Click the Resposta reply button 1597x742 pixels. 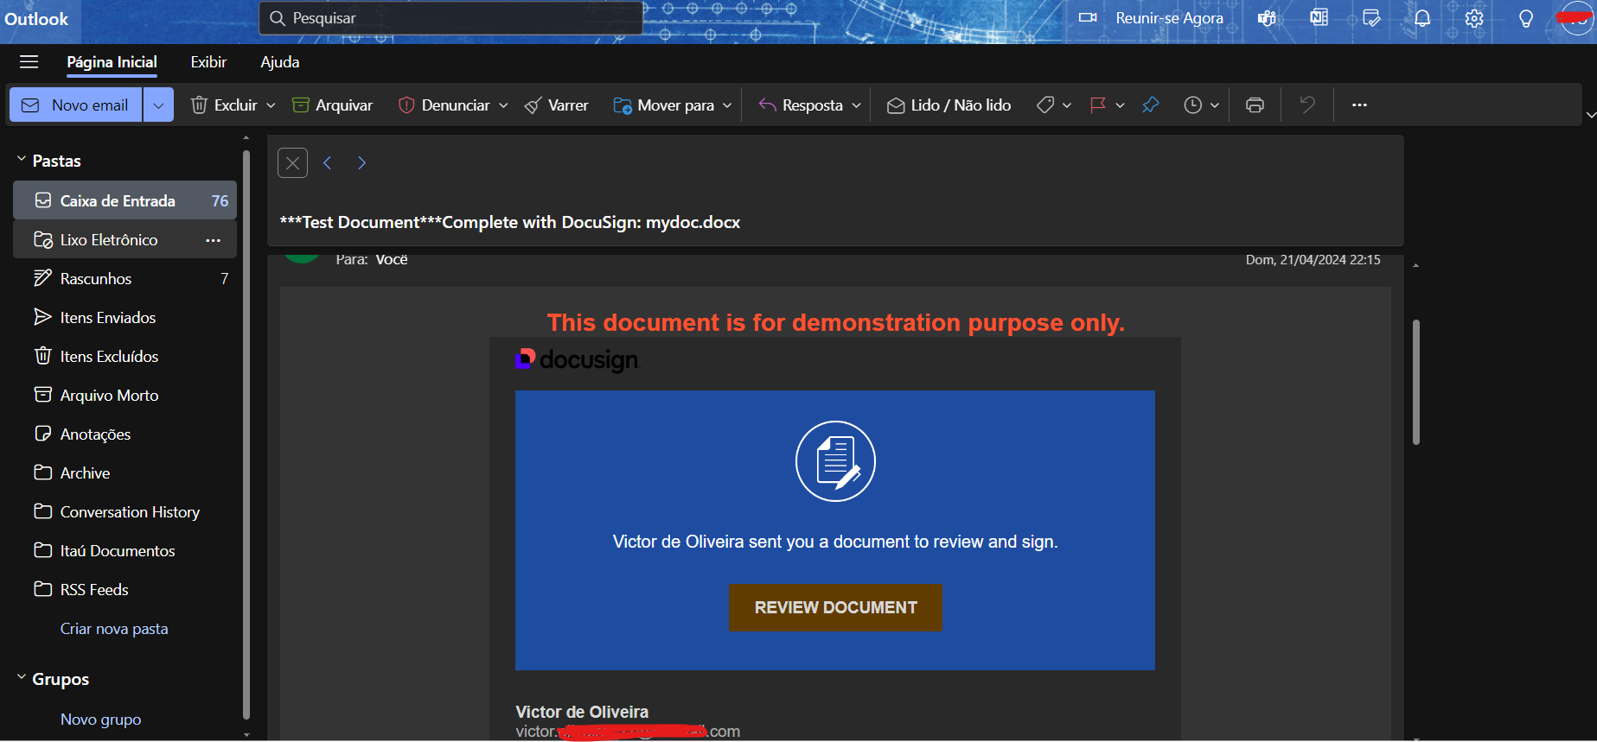point(801,105)
